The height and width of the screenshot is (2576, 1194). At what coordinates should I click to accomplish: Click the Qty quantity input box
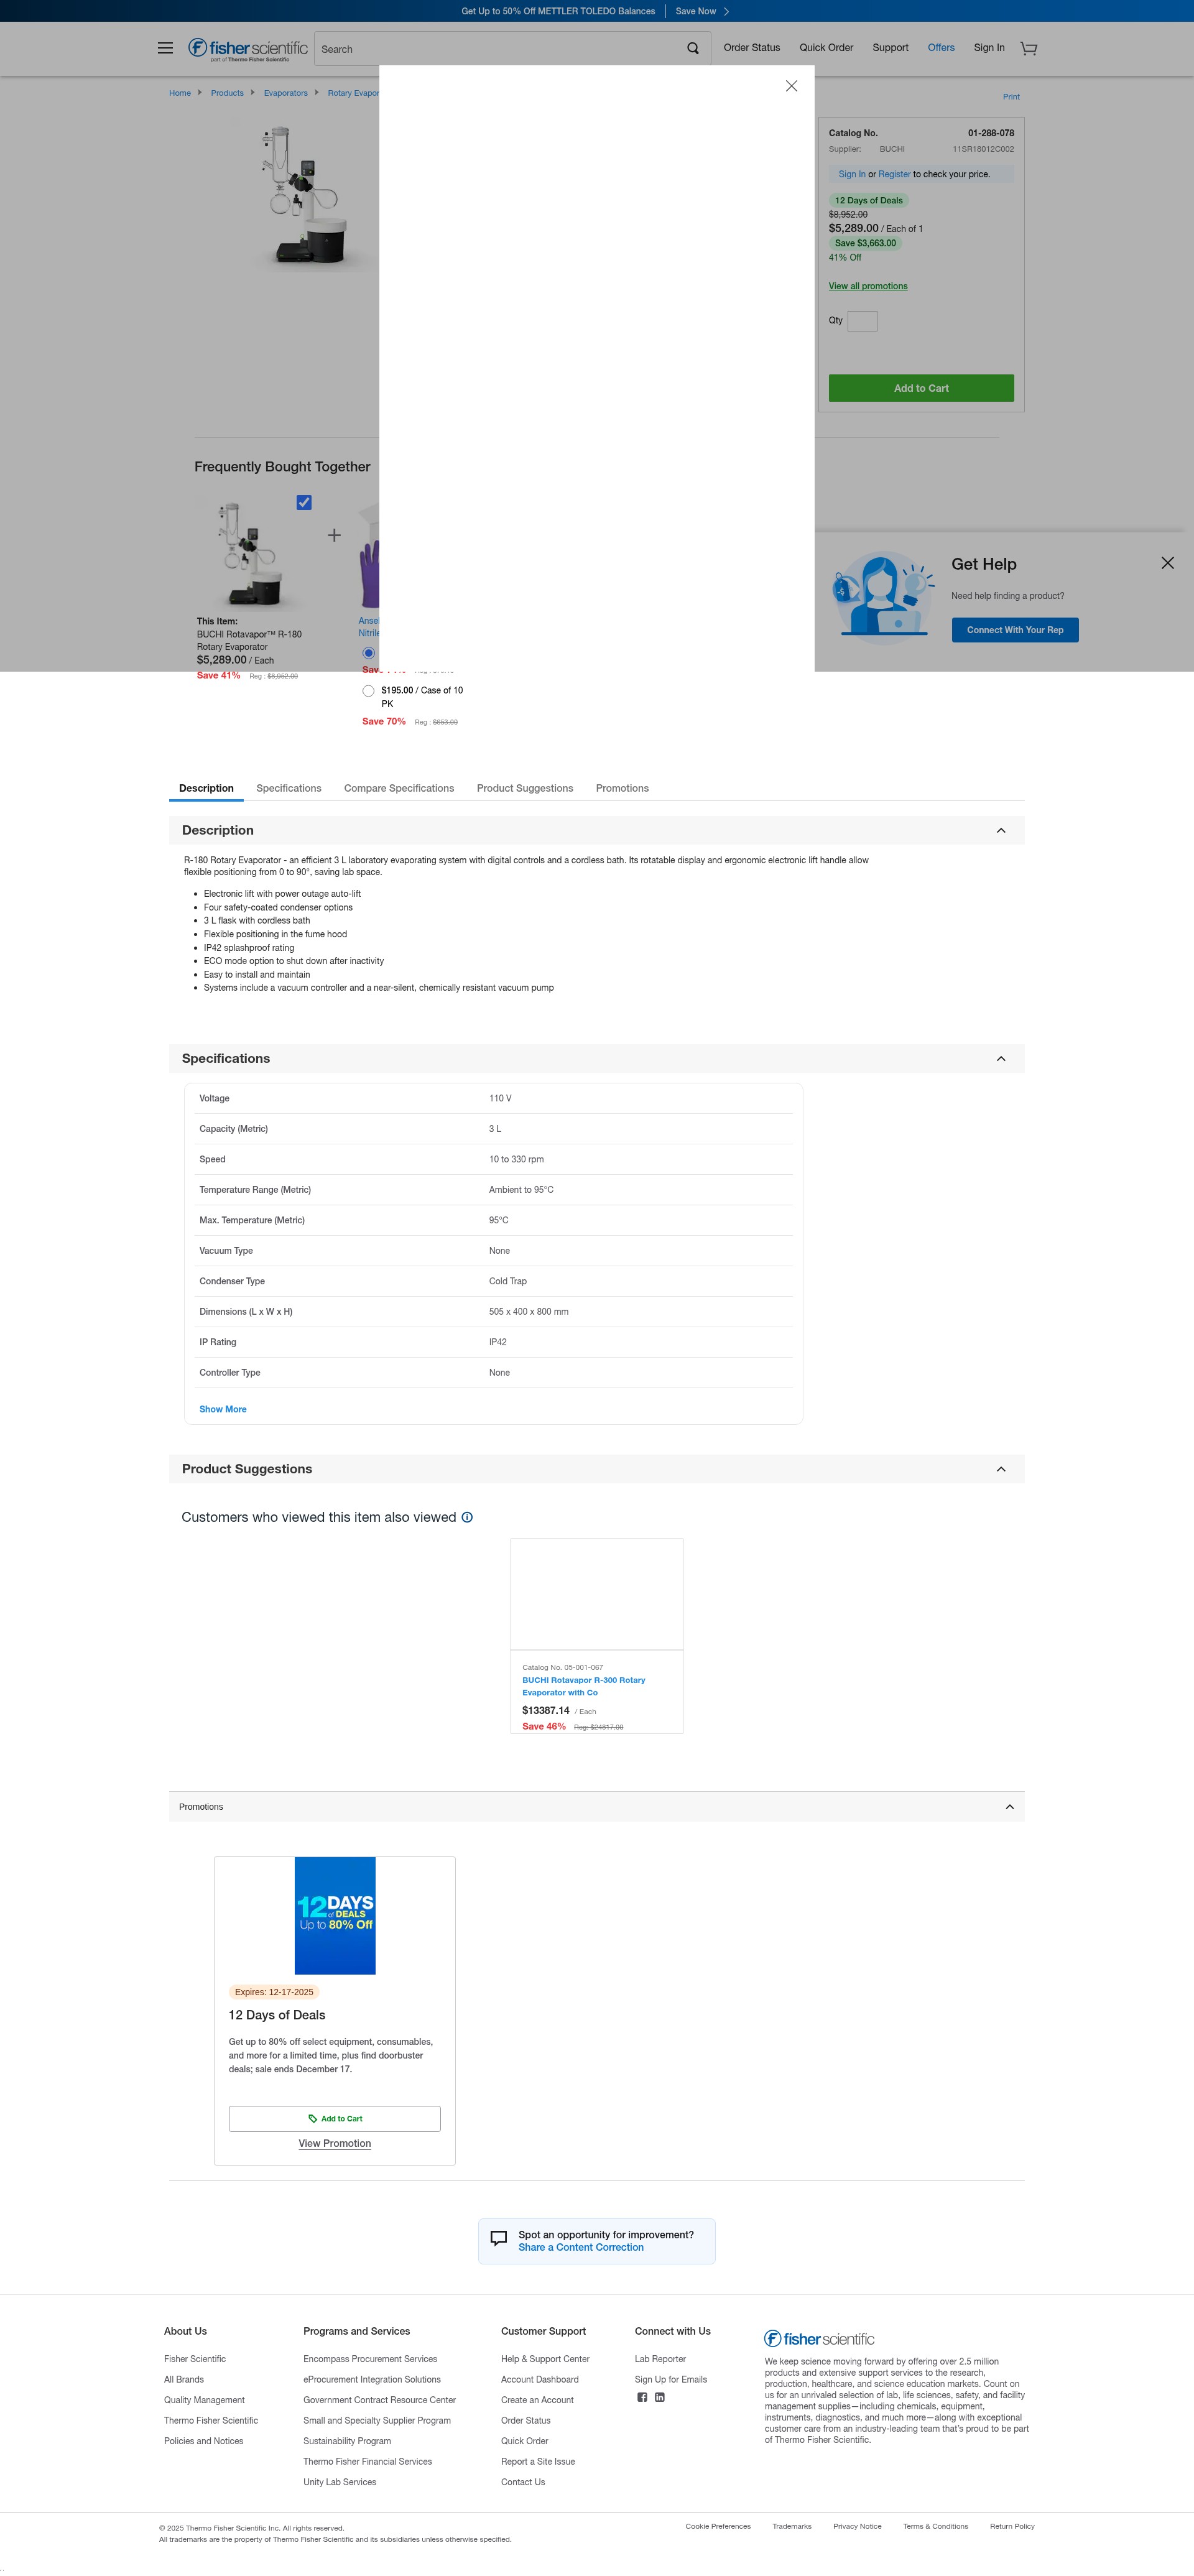tap(862, 321)
